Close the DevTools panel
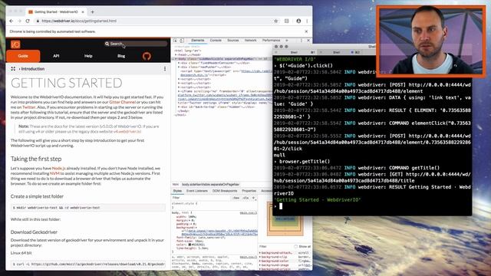 pyautogui.click(x=308, y=41)
